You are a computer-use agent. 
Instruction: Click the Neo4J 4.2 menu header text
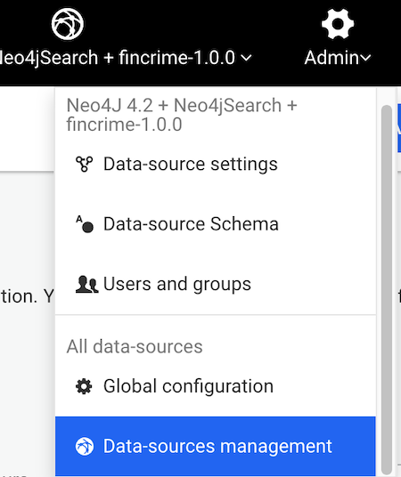click(182, 115)
